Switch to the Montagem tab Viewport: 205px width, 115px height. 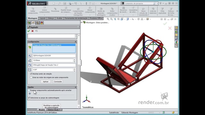tap(33, 18)
